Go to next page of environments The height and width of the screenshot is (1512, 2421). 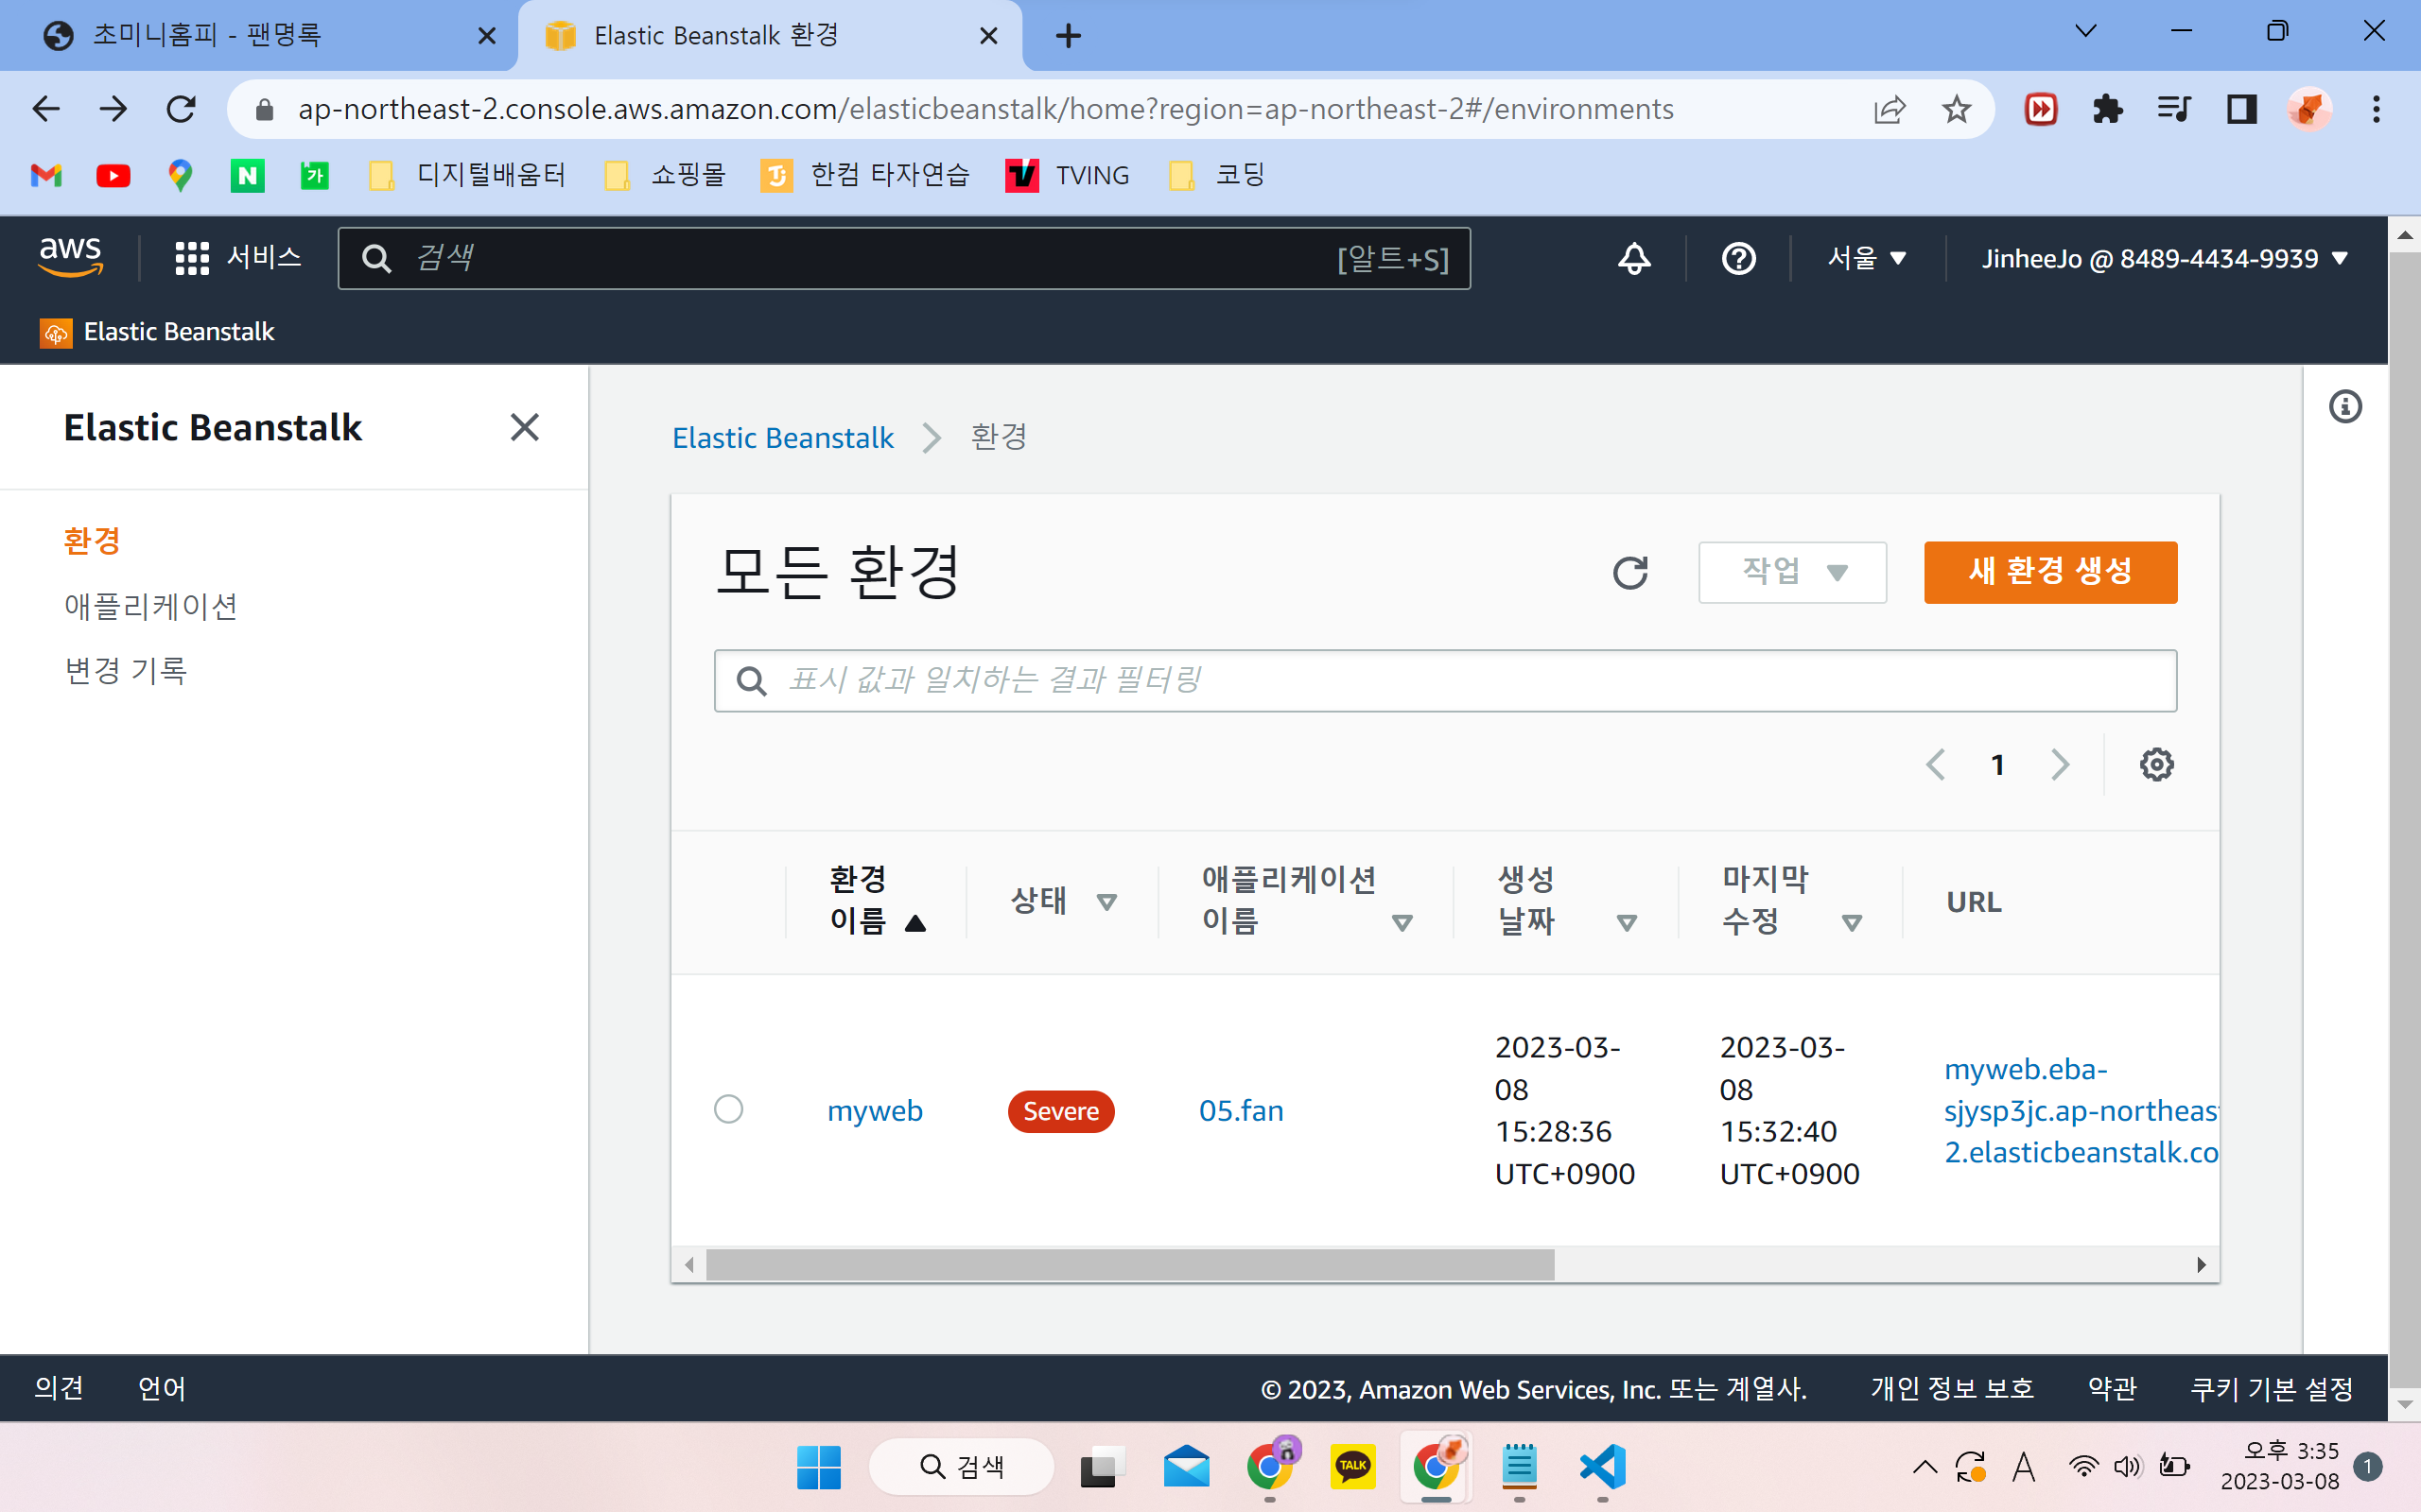pyautogui.click(x=2060, y=765)
